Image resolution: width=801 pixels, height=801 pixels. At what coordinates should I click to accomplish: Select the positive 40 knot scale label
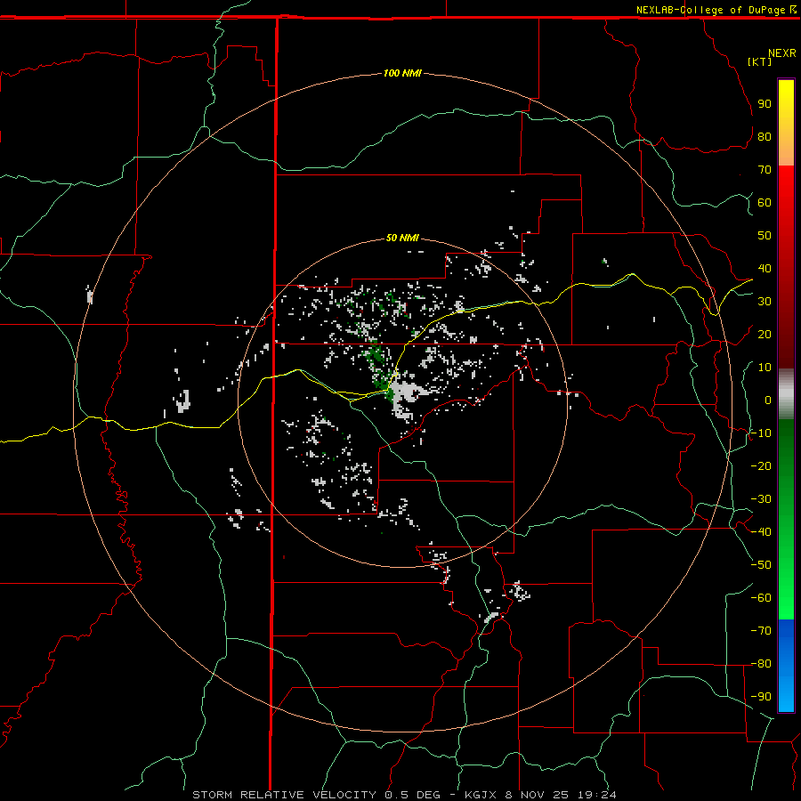765,268
